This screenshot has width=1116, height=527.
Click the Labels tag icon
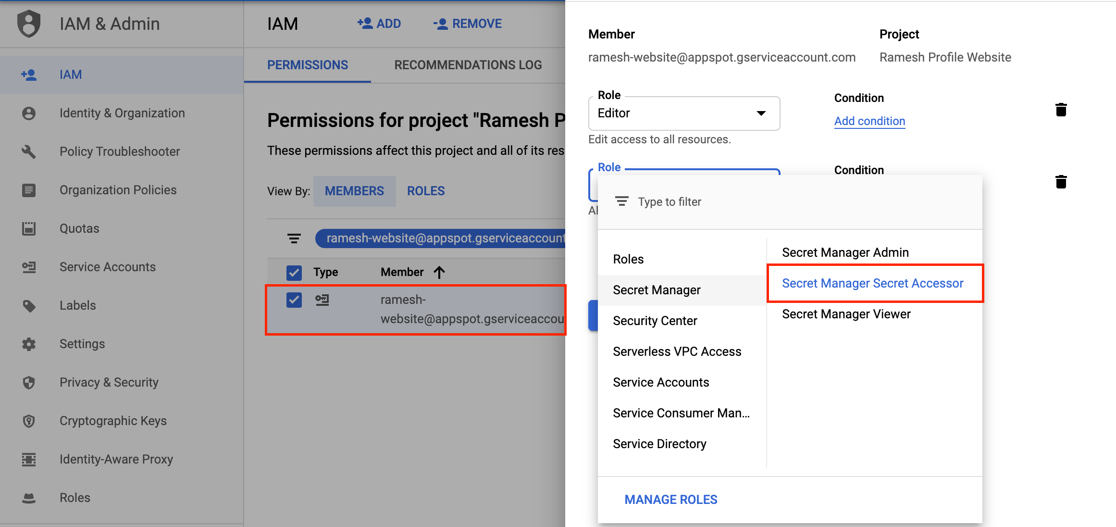click(29, 305)
